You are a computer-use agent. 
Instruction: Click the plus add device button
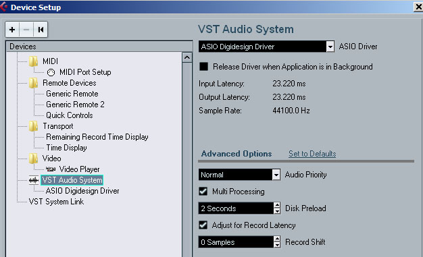coord(12,30)
